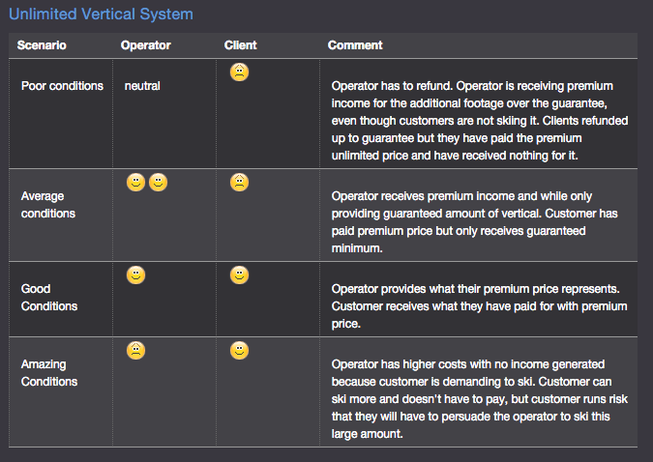Select the Average conditions scenario cell
This screenshot has width=653, height=462.
click(48, 204)
